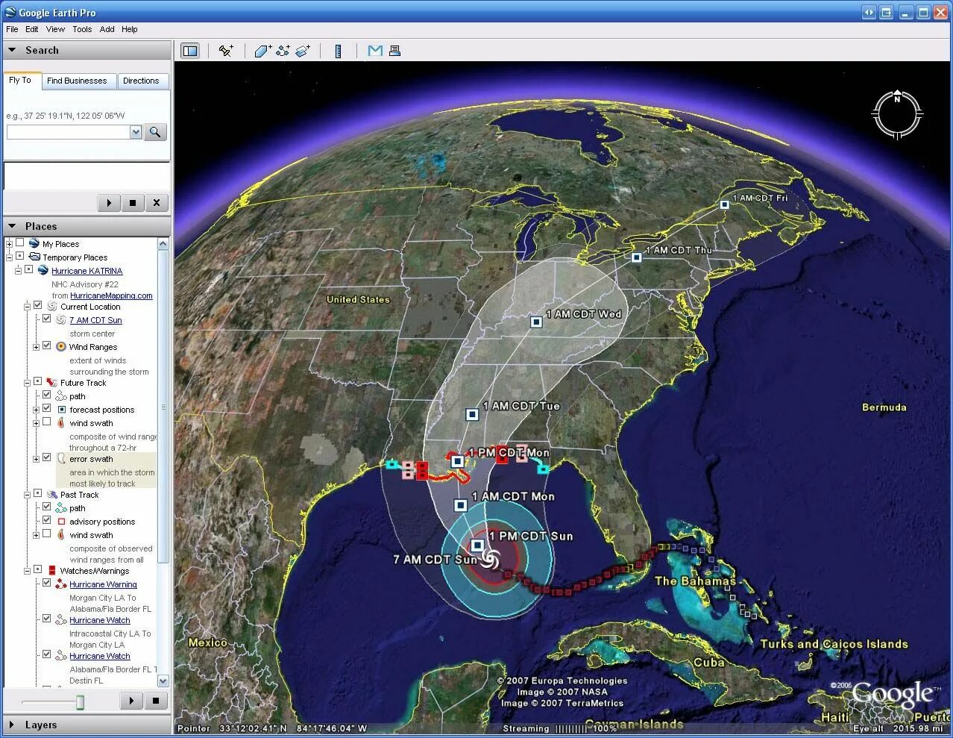Expand the Wind Ranges node
This screenshot has height=738, width=953.
(x=36, y=346)
